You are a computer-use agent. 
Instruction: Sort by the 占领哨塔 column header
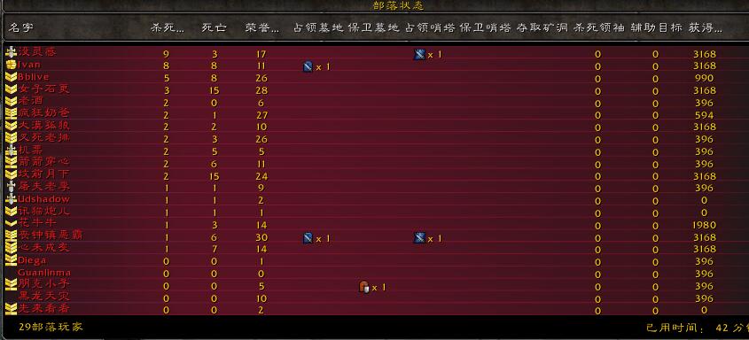tap(430, 28)
